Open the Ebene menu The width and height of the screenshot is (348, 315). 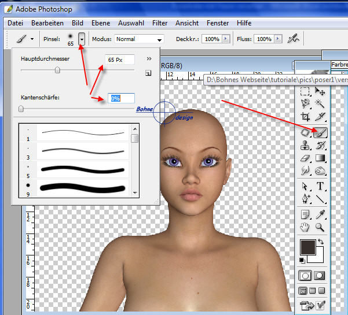coord(100,23)
